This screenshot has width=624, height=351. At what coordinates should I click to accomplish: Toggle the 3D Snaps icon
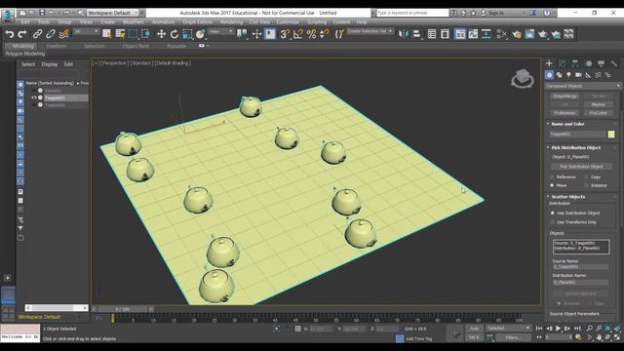tap(285, 34)
